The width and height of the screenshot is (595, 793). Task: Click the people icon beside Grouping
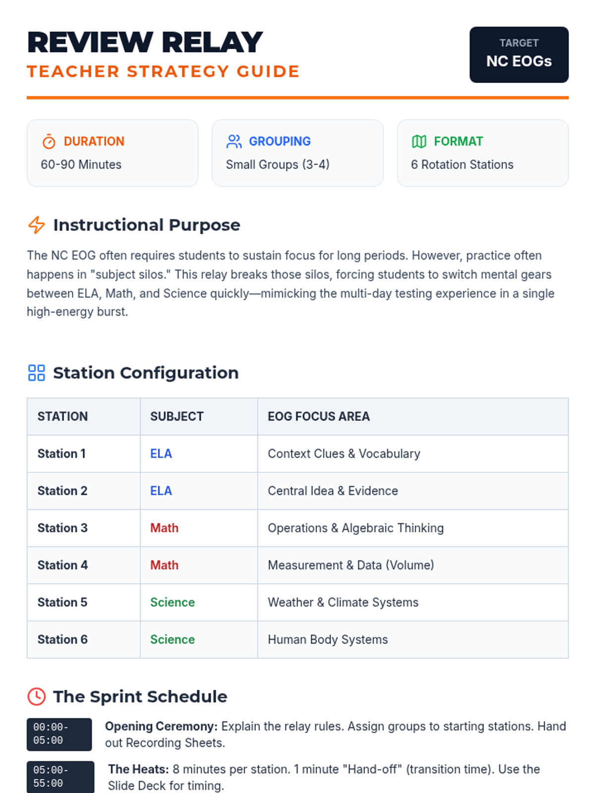234,142
